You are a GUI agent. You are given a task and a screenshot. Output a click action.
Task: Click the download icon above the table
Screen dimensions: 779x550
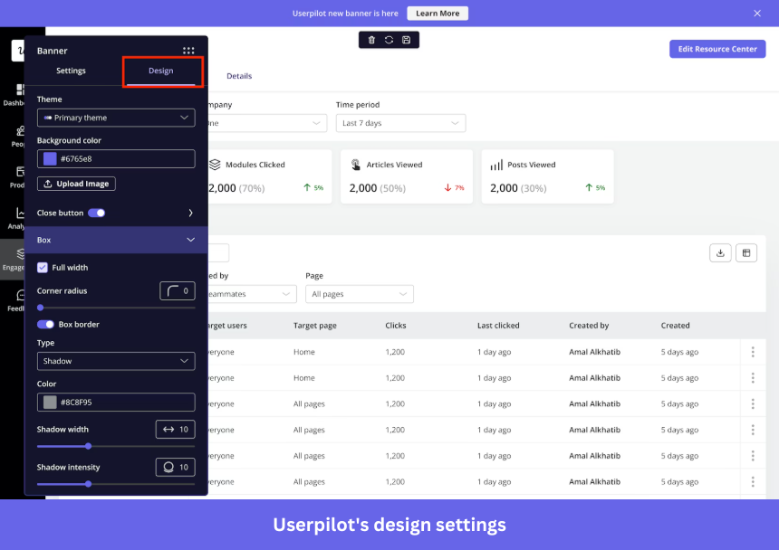[720, 253]
